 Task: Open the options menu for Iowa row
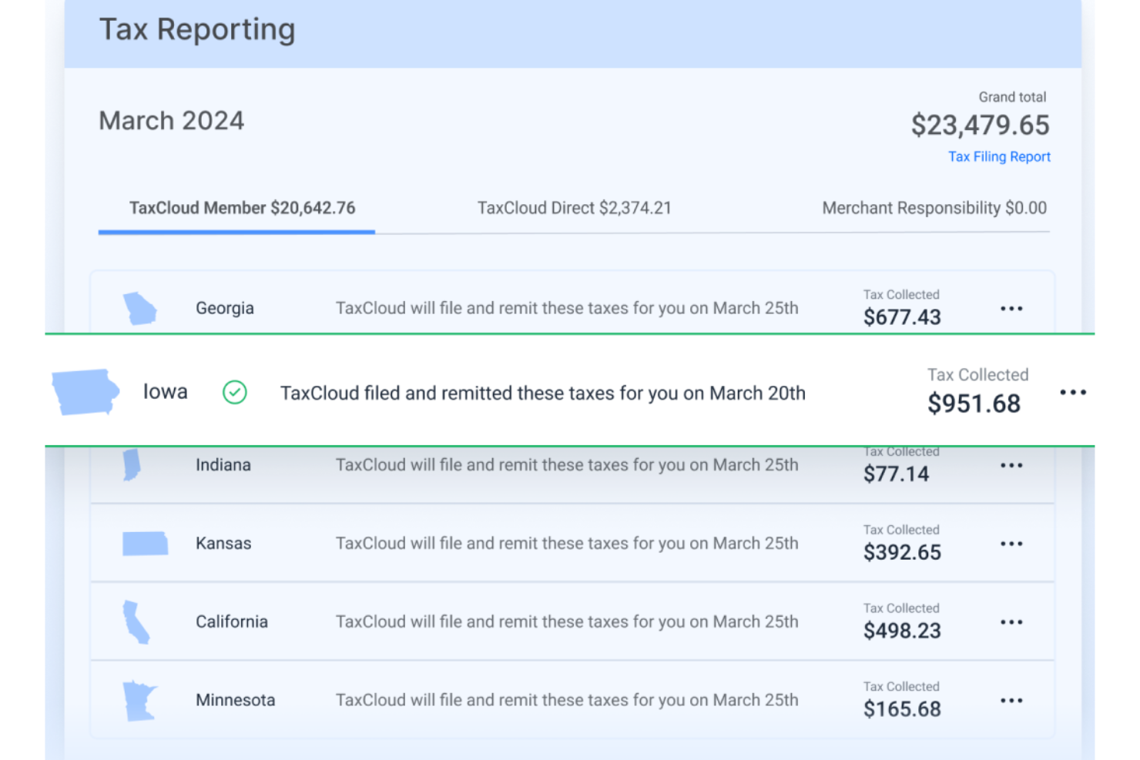pos(1074,391)
